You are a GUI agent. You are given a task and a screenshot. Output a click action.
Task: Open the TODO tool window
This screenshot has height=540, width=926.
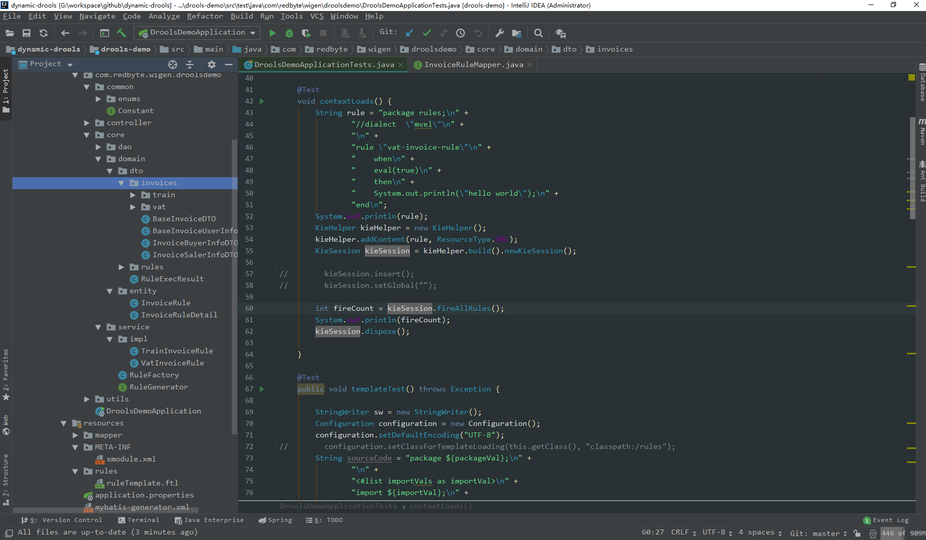pos(324,520)
